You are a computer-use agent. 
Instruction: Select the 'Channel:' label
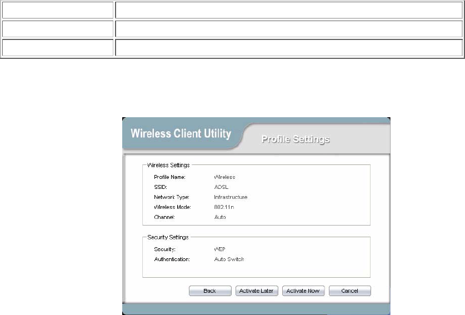tap(164, 217)
